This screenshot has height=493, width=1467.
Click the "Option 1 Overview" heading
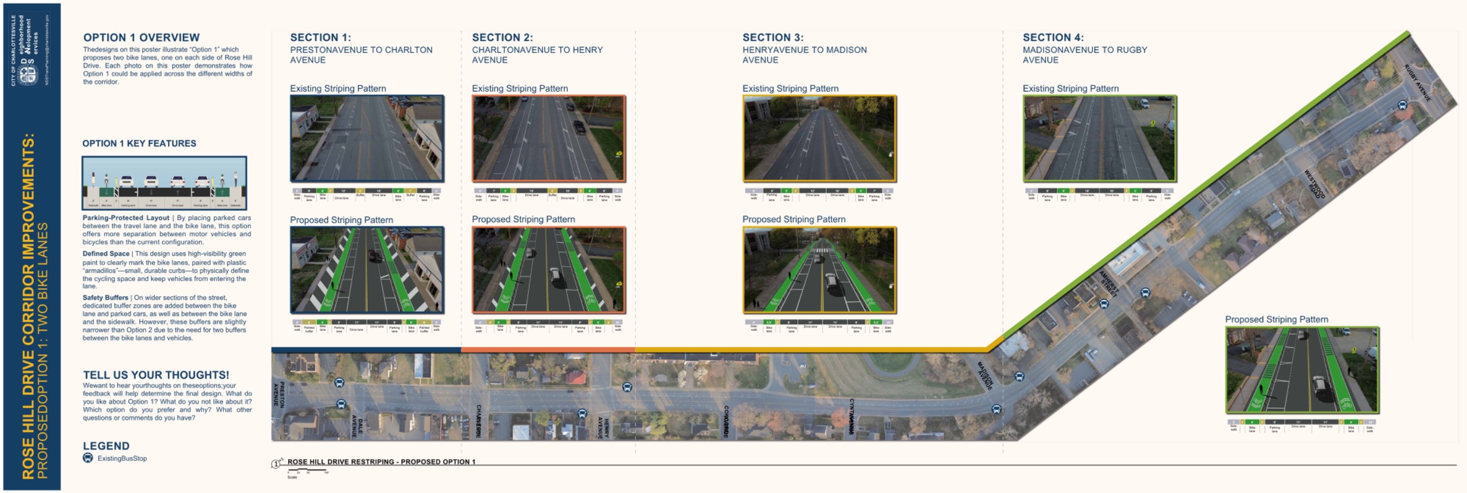[x=142, y=38]
